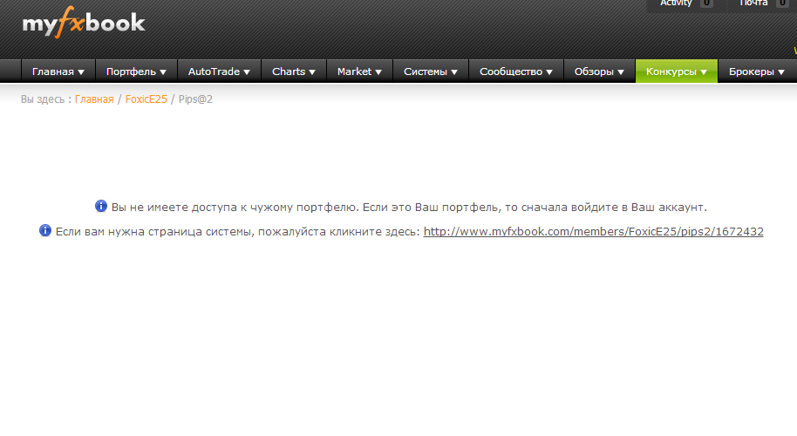Expand the highlighted Конкурсы dropdown
This screenshot has width=797, height=436.
677,72
